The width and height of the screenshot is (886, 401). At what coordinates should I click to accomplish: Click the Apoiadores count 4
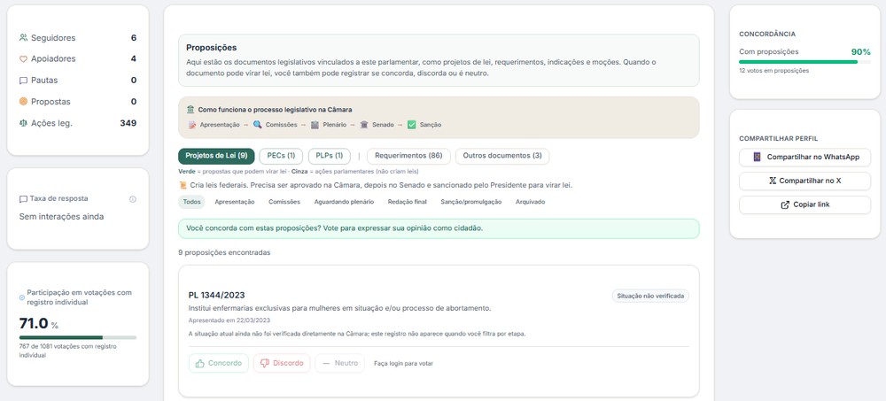134,58
